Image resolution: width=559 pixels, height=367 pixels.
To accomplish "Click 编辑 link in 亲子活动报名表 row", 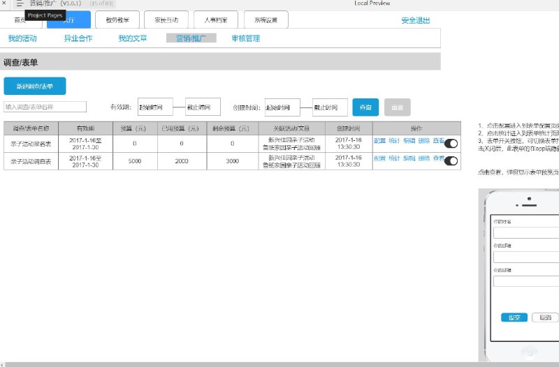I will [x=409, y=141].
